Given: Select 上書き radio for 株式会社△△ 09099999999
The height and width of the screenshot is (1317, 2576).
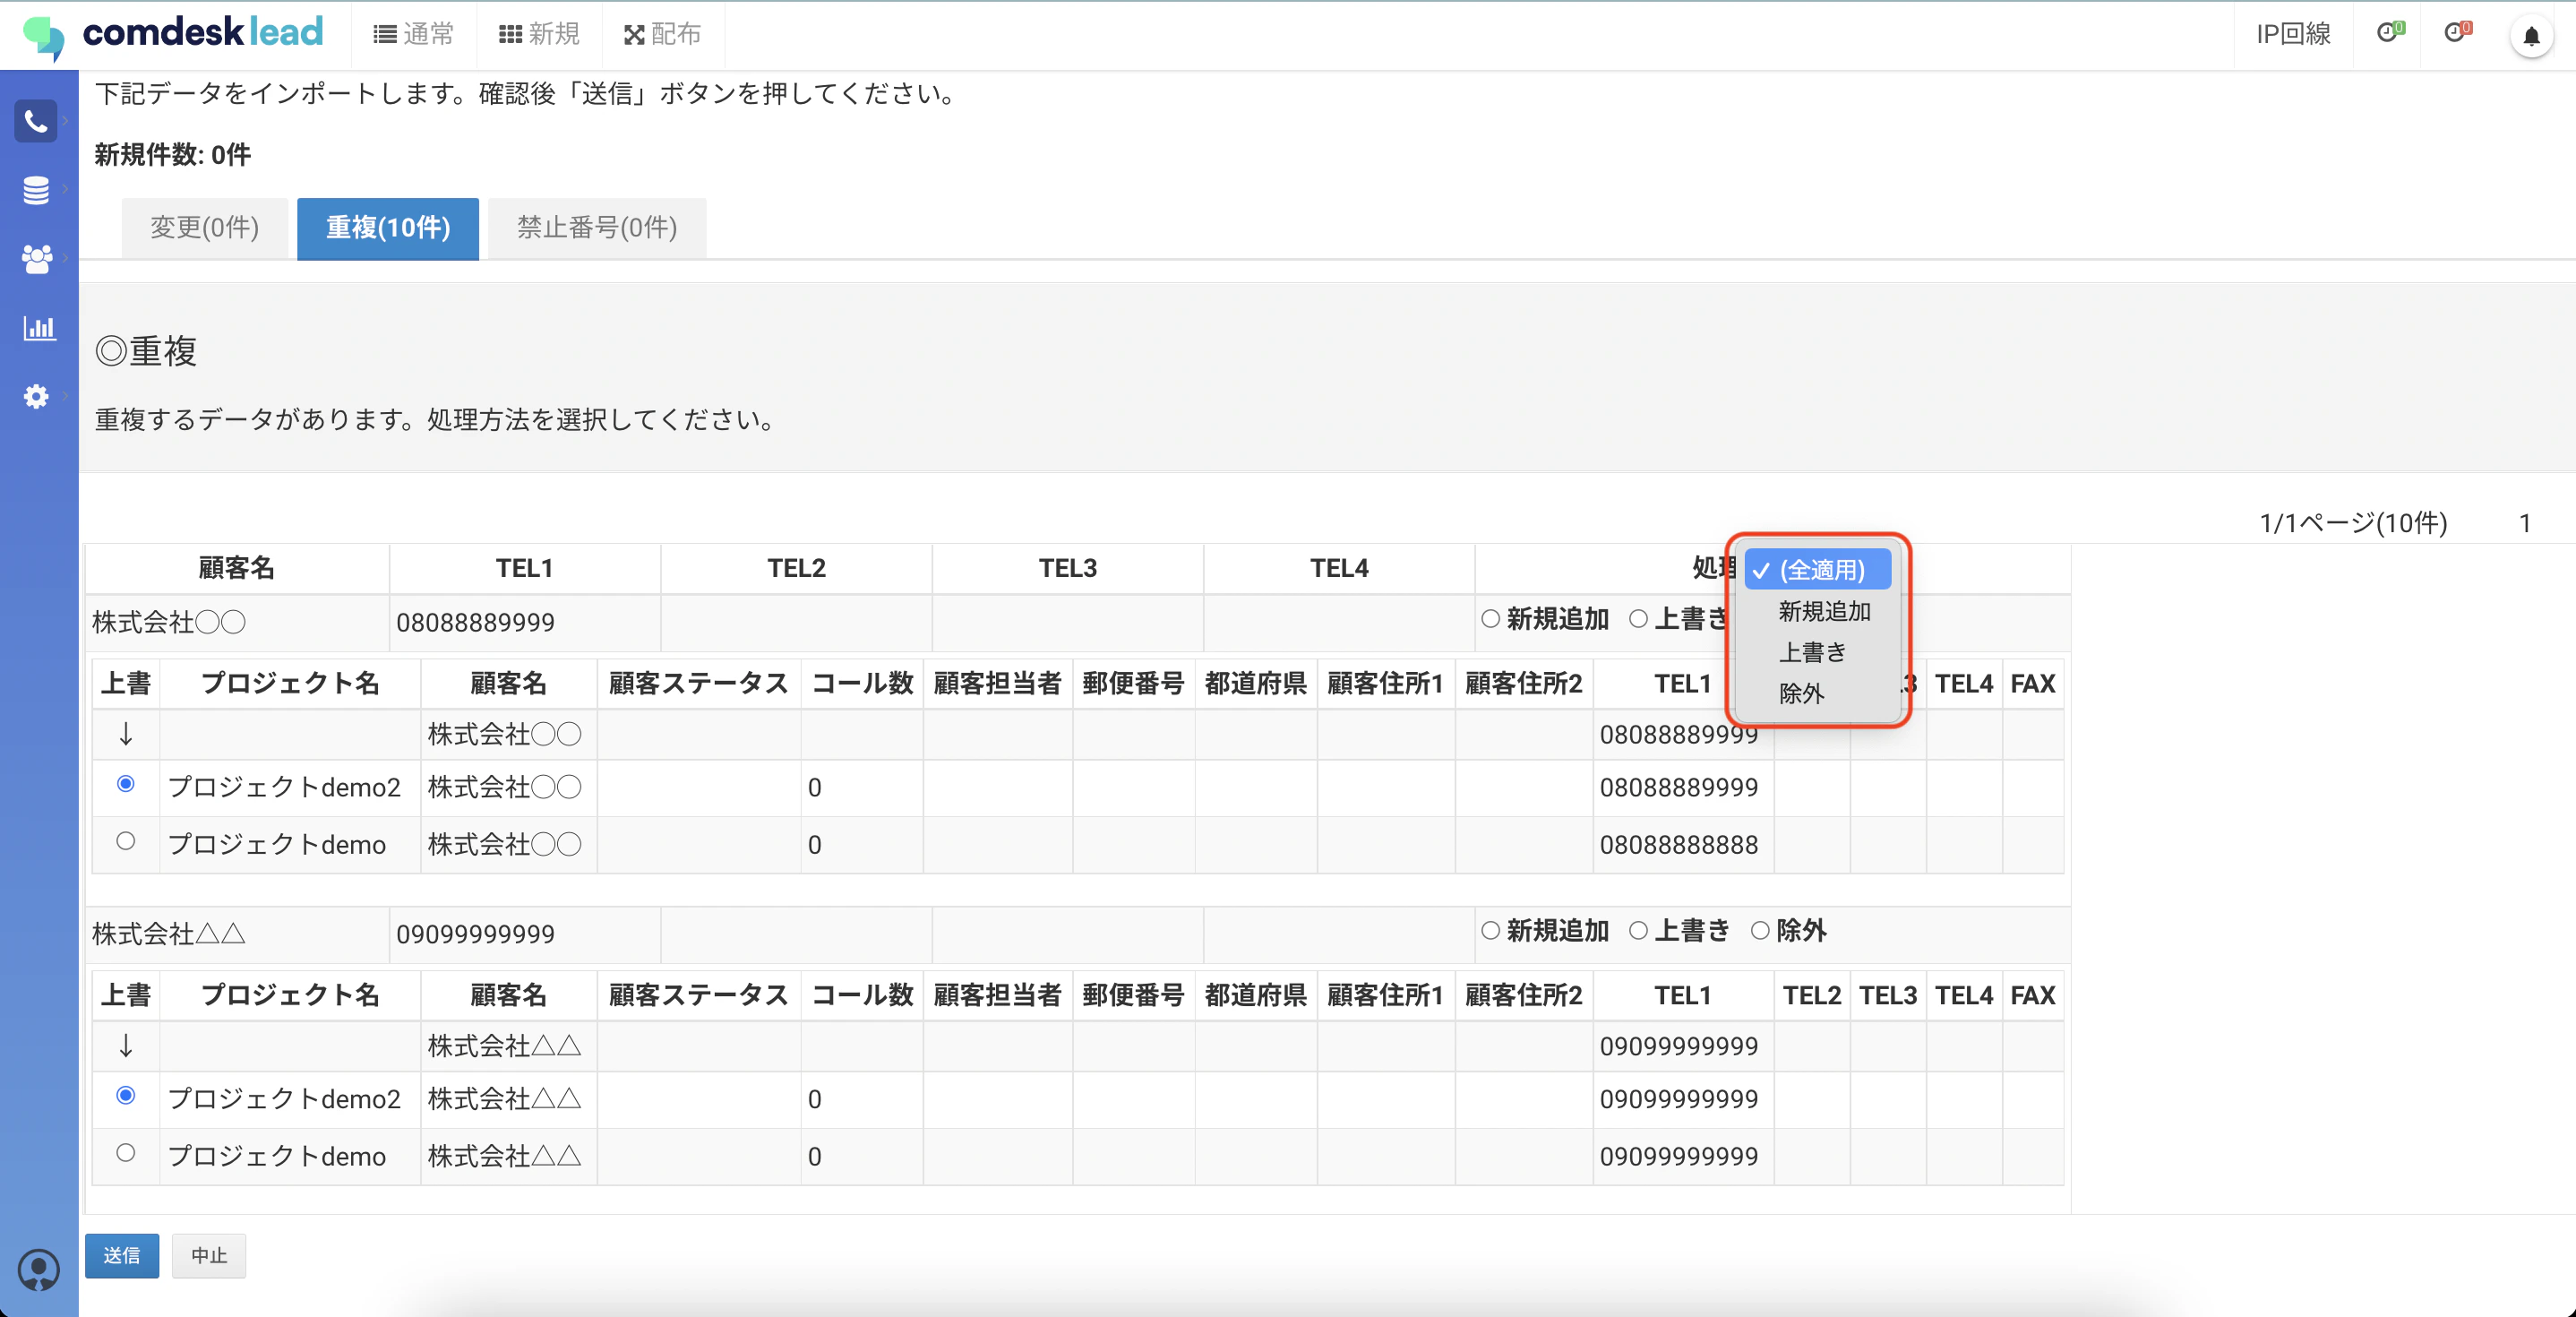Looking at the screenshot, I should (1639, 931).
